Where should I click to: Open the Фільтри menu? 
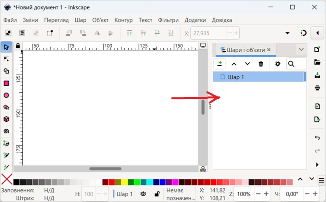168,20
